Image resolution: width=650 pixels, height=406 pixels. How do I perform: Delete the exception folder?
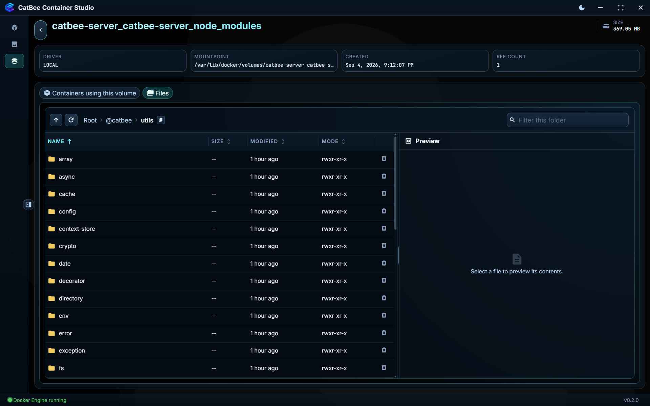click(x=384, y=350)
